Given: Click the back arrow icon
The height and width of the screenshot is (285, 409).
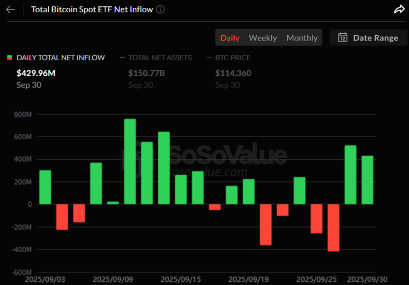Looking at the screenshot, I should [10, 9].
